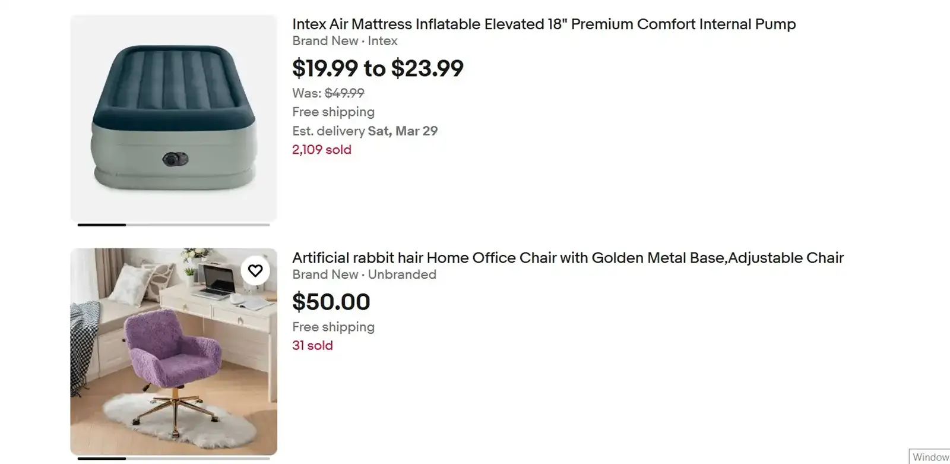Click the 31 sold count on chair listing
Image resolution: width=950 pixels, height=464 pixels.
coord(312,345)
